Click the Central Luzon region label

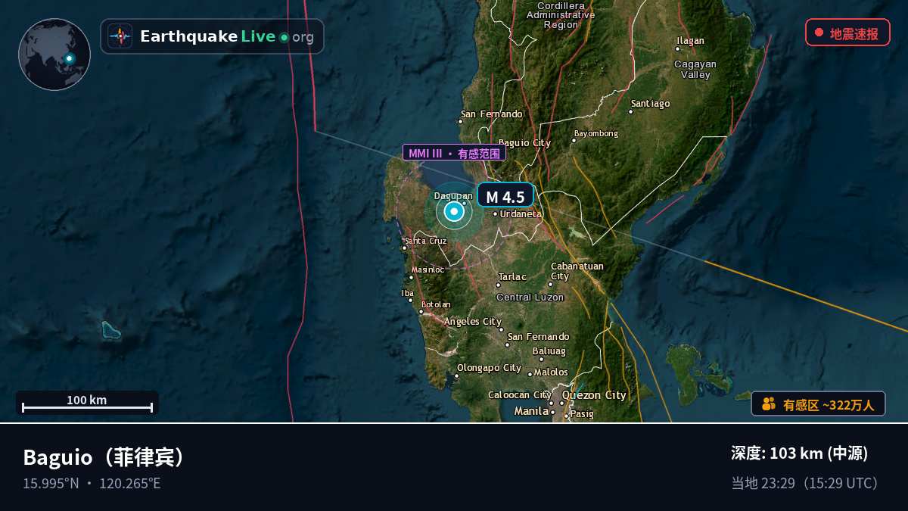[530, 298]
